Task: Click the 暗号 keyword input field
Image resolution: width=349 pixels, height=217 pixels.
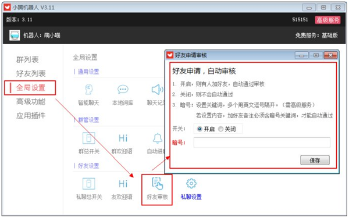Action: pyautogui.click(x=262, y=143)
